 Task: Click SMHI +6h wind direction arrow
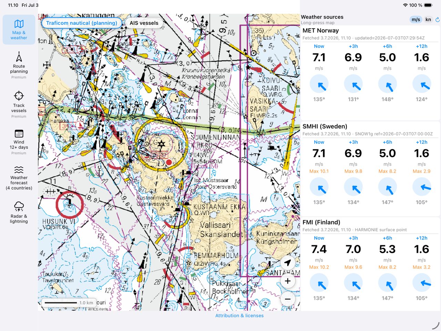(388, 187)
